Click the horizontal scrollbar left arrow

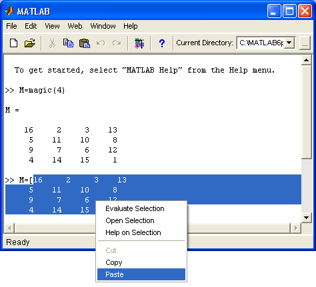coord(9,228)
